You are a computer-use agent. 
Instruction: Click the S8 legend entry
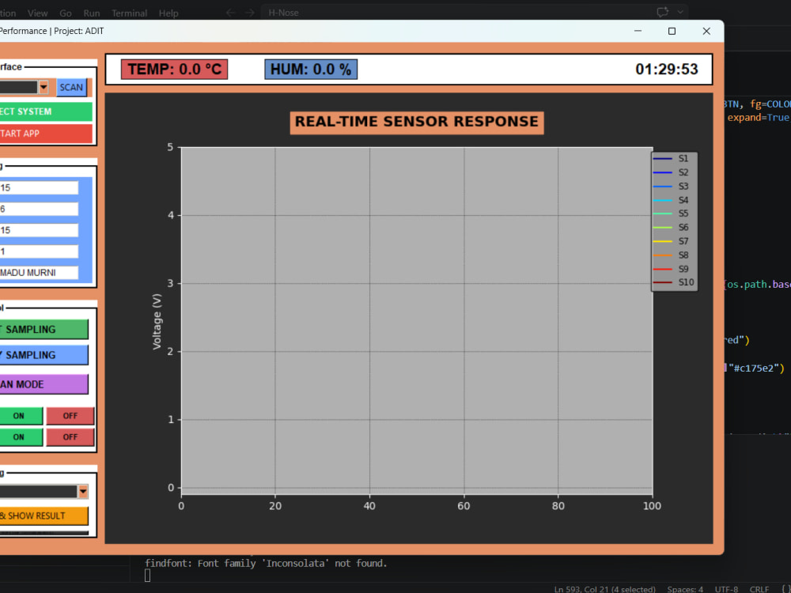click(x=671, y=255)
